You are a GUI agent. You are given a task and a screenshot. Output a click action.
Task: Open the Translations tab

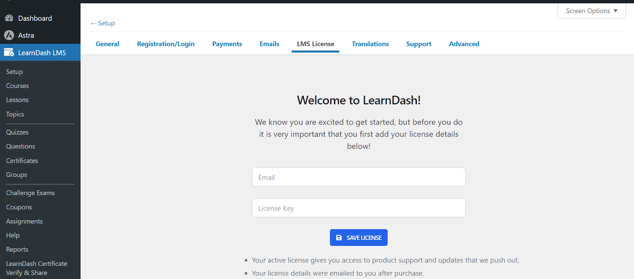[x=370, y=44]
